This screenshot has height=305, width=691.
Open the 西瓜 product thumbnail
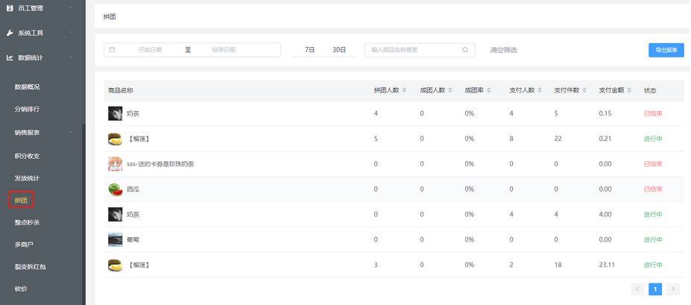[x=115, y=189]
